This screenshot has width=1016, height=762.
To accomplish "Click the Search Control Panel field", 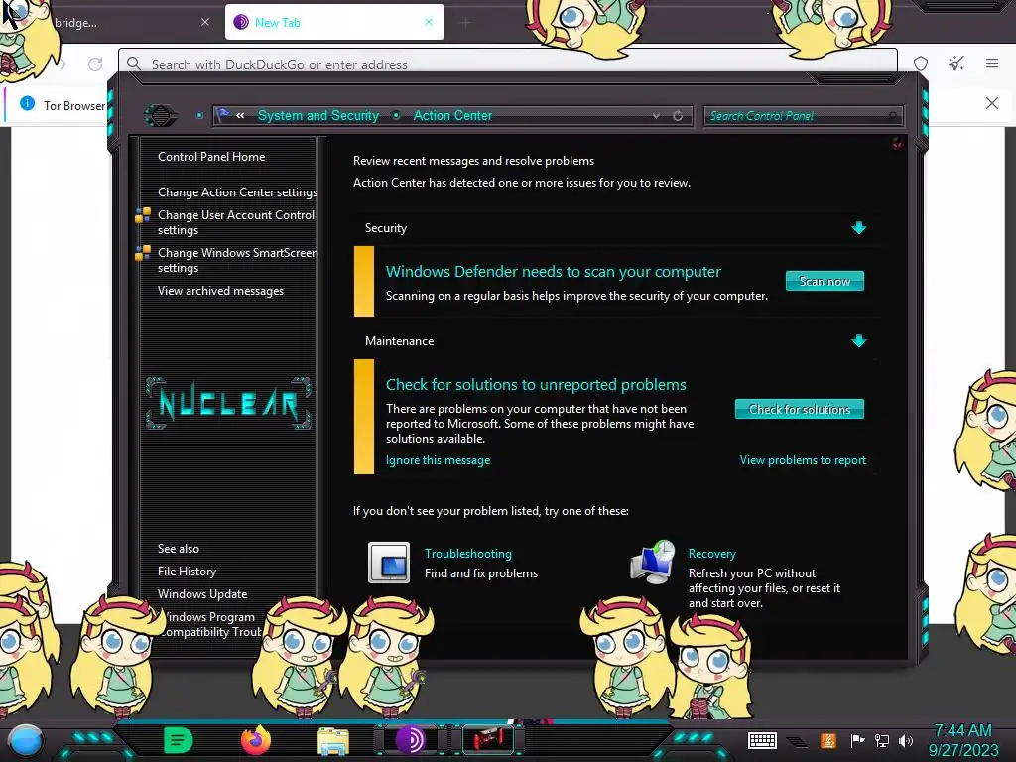I will pos(802,116).
